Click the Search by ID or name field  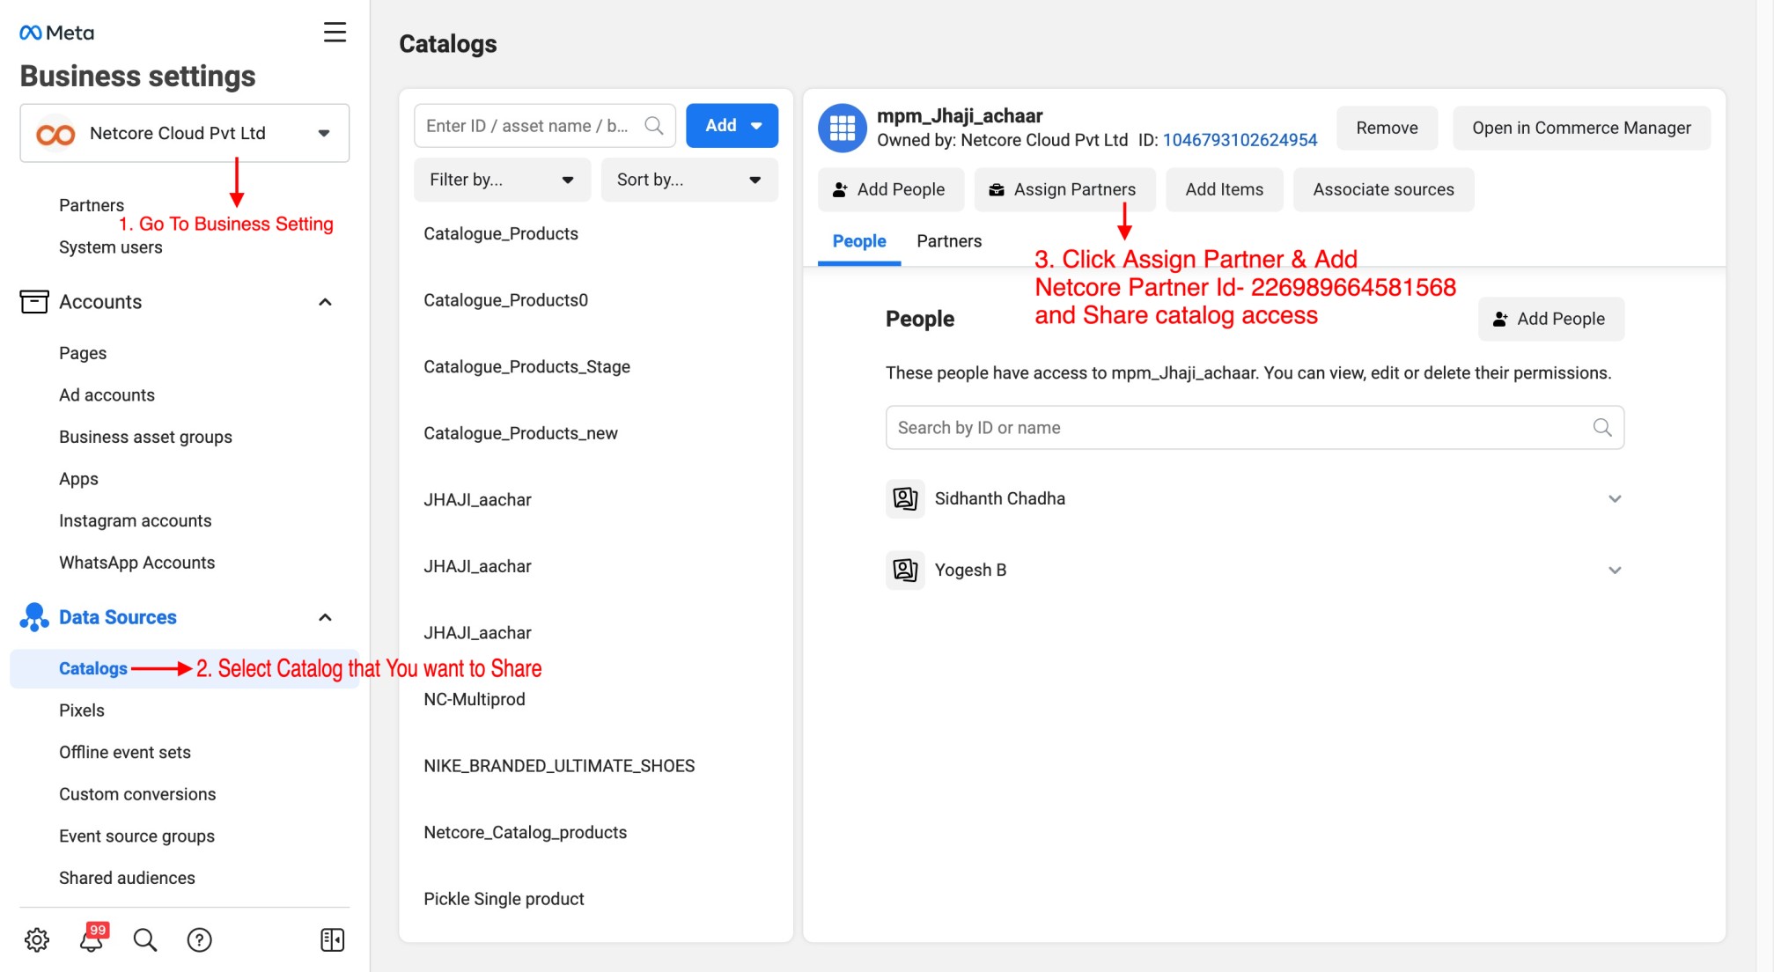pyautogui.click(x=1233, y=428)
